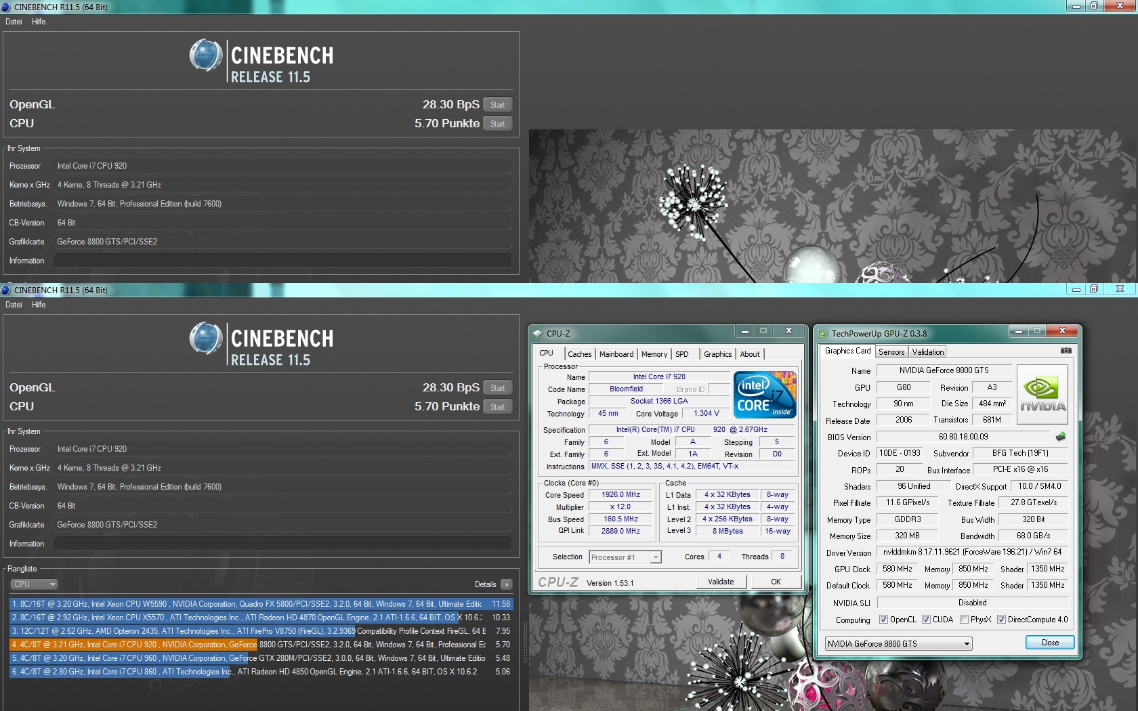Viewport: 1138px width, 711px height.
Task: Toggle the OpenCL checkbox
Action: coord(883,620)
